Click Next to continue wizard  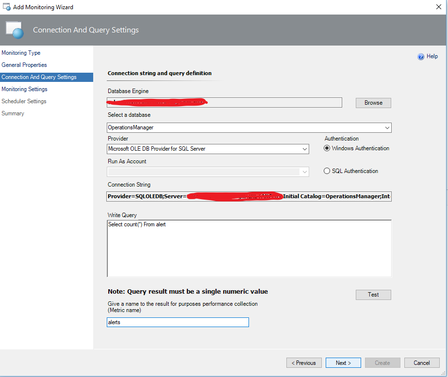pyautogui.click(x=343, y=363)
